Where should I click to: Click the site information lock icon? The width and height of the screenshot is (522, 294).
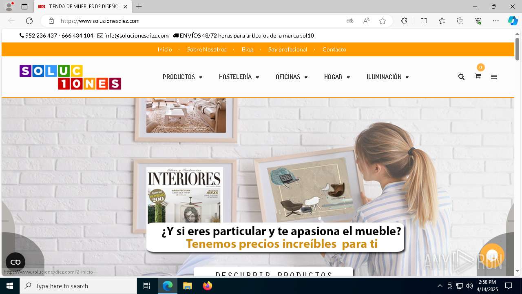[51, 21]
